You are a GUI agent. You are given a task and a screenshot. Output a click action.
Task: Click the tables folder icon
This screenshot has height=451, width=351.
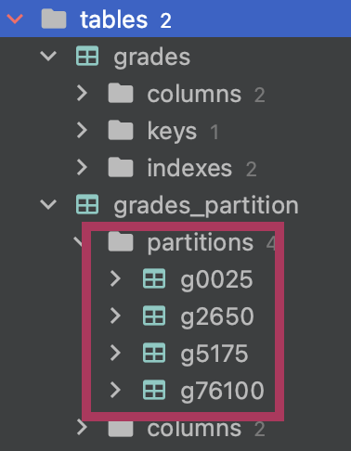54,19
